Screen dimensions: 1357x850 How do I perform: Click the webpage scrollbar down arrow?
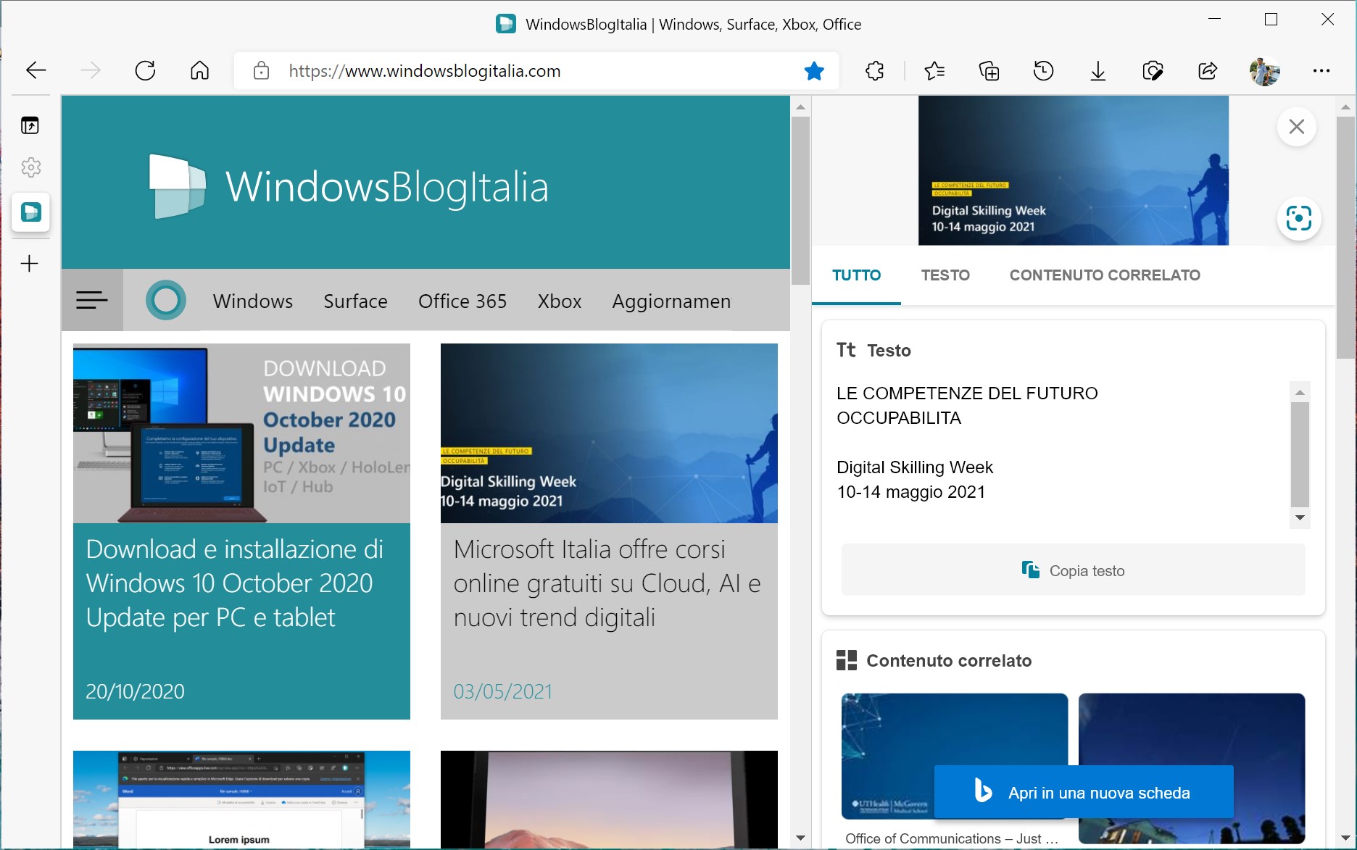[x=800, y=838]
